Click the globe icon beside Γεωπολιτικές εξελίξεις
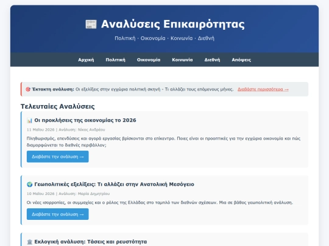This screenshot has height=246, width=329. 30,184
